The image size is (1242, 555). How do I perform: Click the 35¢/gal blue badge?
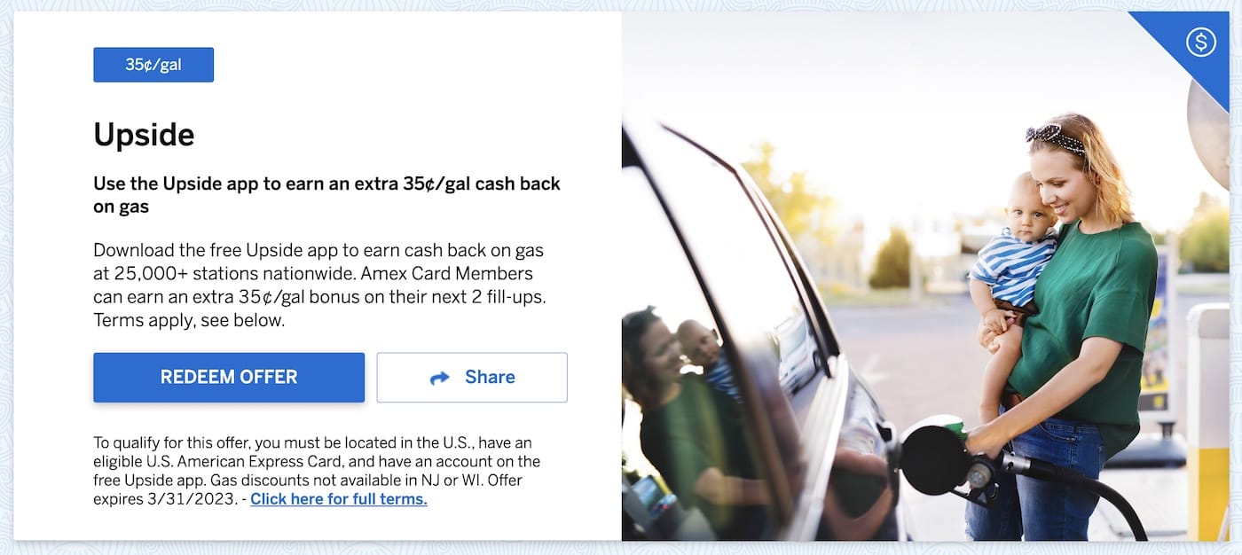(x=153, y=65)
